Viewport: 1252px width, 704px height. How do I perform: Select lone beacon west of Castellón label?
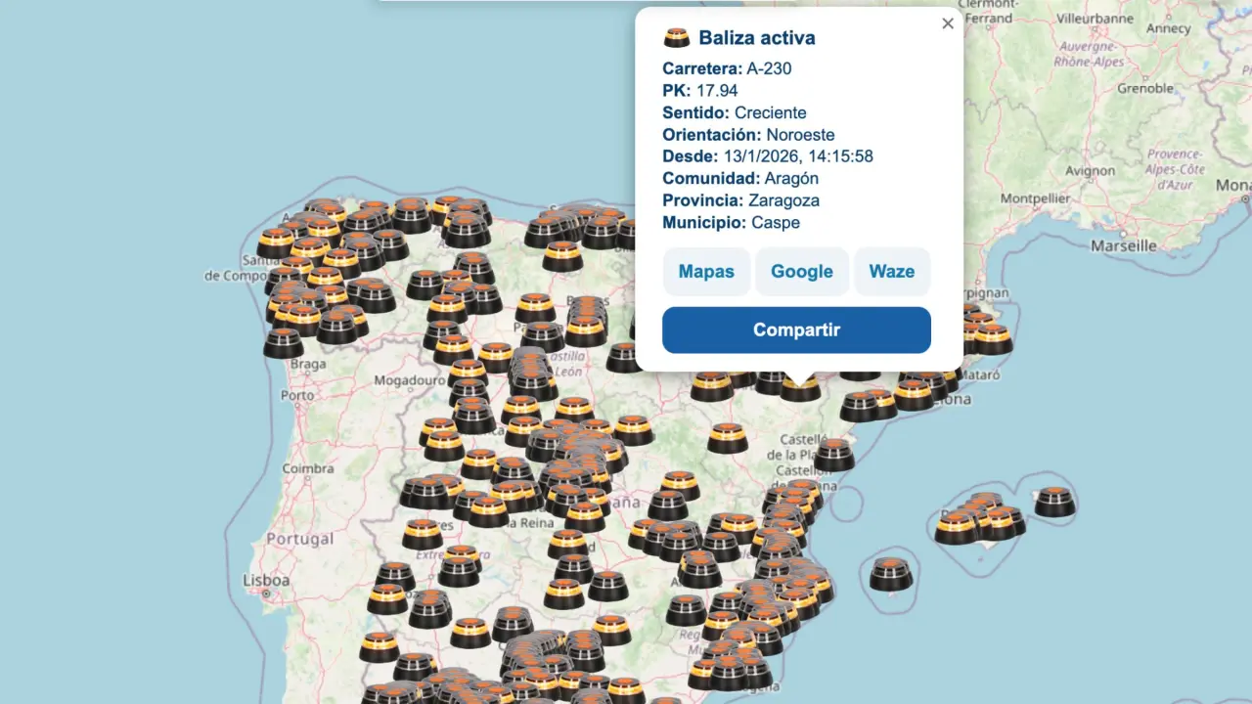tap(728, 438)
